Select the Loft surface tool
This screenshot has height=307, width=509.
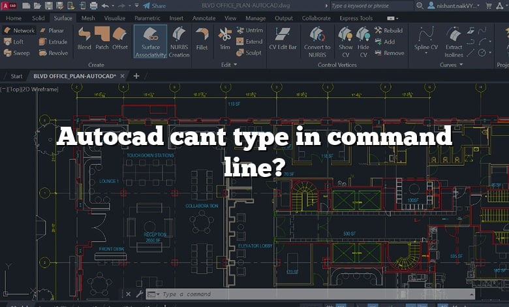click(14, 42)
